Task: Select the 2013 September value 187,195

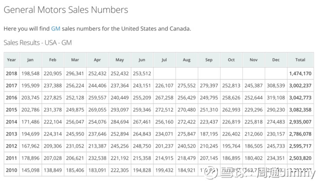Action: [209, 134]
